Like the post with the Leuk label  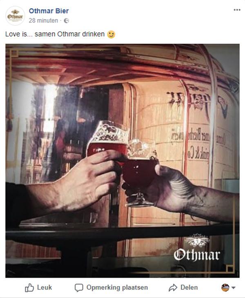(x=45, y=287)
